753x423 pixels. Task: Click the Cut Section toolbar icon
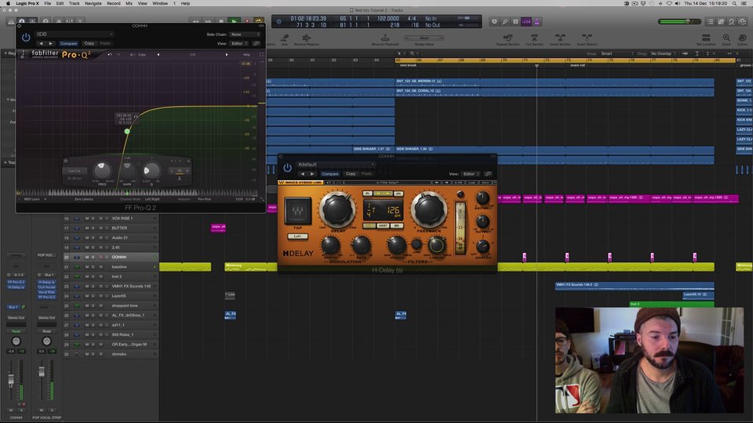534,39
